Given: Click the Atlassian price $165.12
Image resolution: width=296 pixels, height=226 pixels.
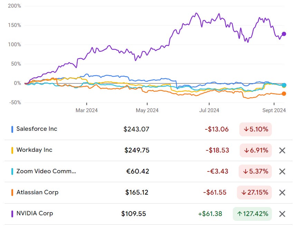Looking at the screenshot, I should [x=137, y=193].
